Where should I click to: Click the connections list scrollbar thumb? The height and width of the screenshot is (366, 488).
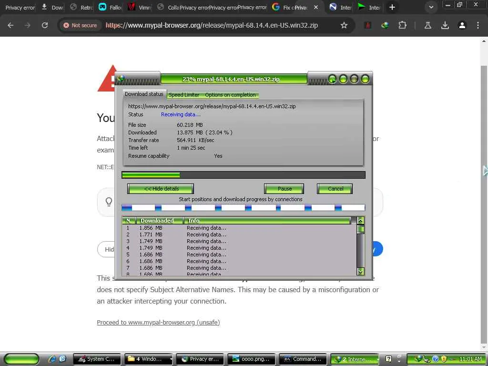360,229
